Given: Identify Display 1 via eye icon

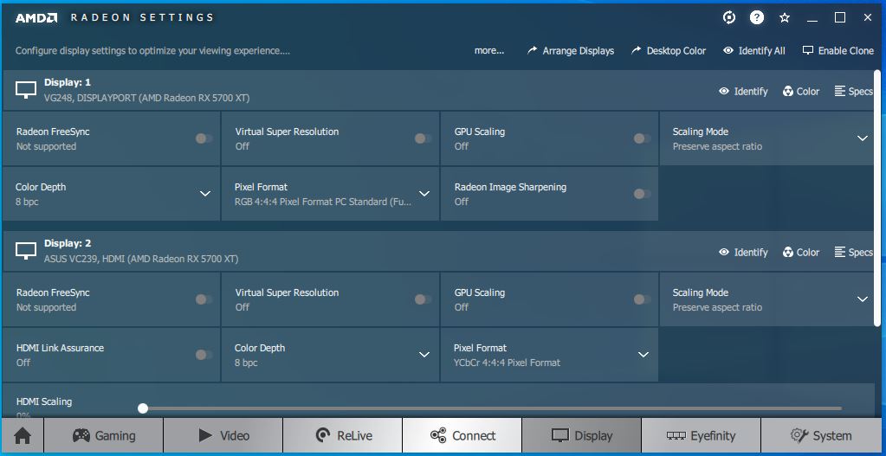Looking at the screenshot, I should click(x=743, y=92).
